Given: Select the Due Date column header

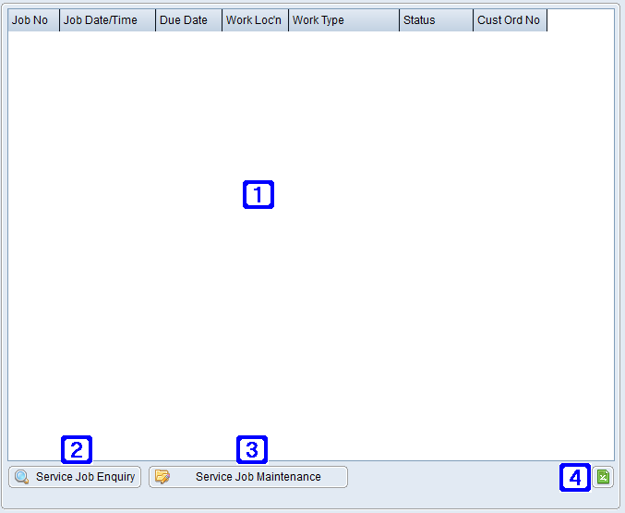Looking at the screenshot, I should pos(188,20).
